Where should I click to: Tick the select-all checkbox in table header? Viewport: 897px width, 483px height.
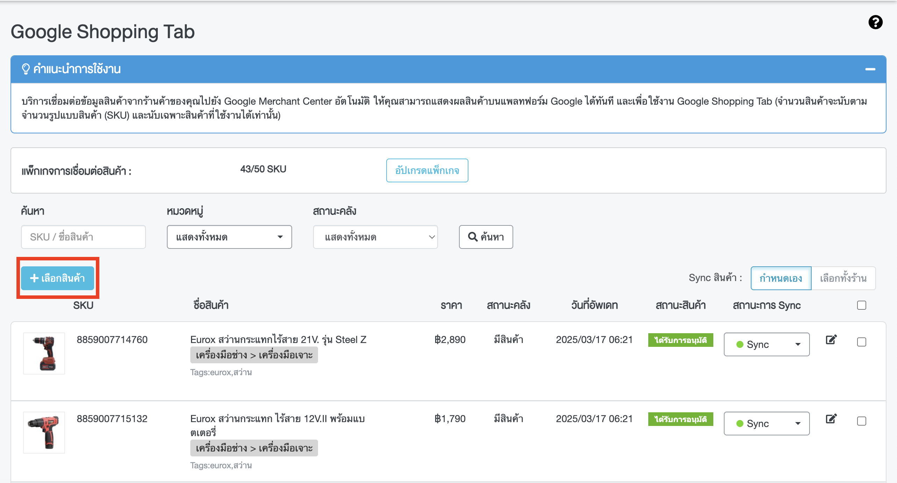pos(862,305)
